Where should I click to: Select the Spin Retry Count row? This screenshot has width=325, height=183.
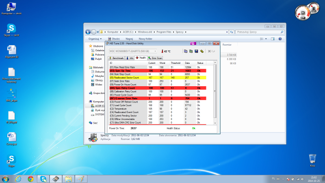[158, 88]
